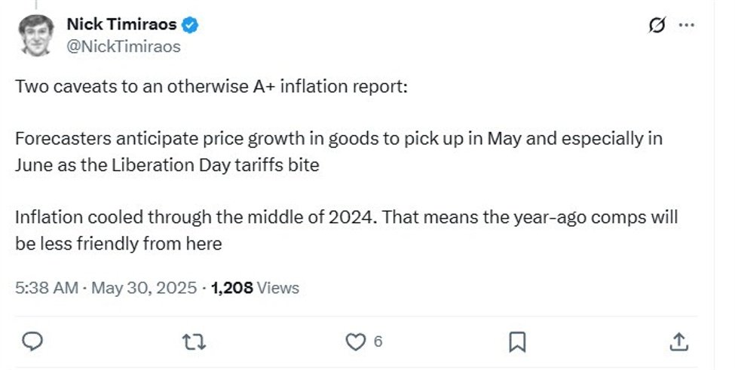Click the May 30, 2025 date
Screen dimensions: 735x370
(144, 287)
